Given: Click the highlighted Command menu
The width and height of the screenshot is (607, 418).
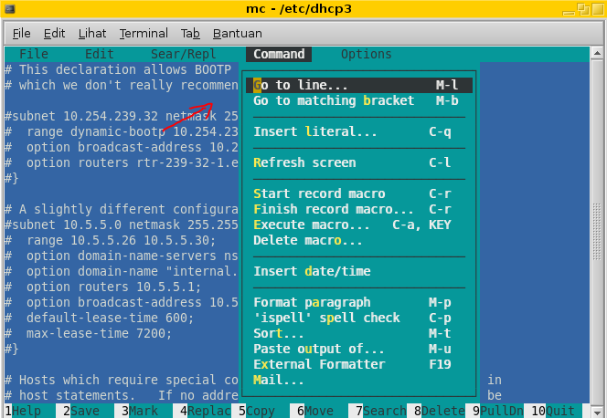Looking at the screenshot, I should click(279, 54).
